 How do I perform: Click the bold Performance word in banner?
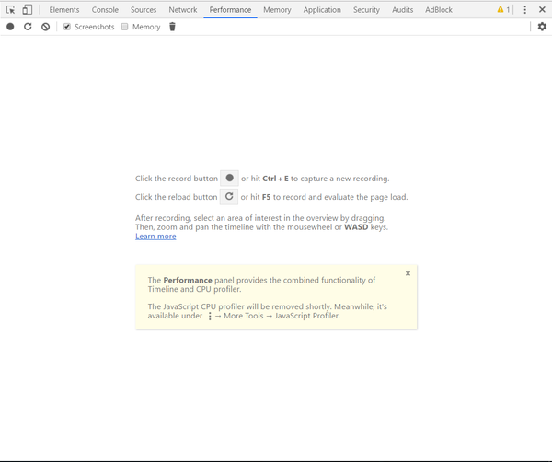188,281
